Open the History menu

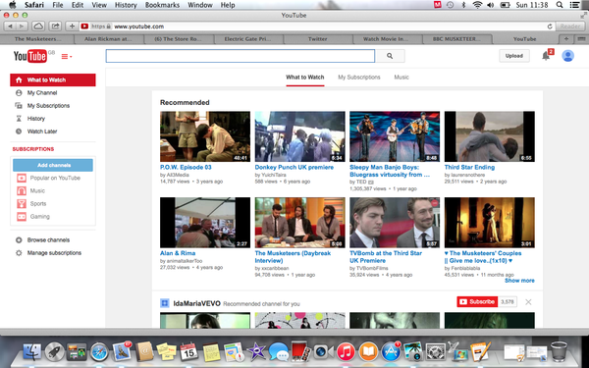(126, 5)
